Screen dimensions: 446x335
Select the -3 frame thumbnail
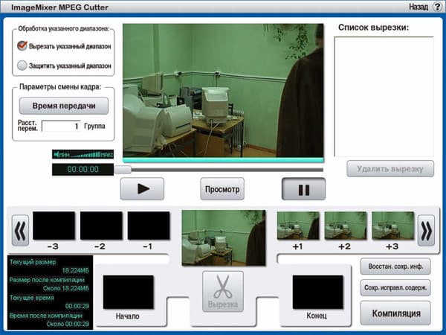tap(54, 226)
